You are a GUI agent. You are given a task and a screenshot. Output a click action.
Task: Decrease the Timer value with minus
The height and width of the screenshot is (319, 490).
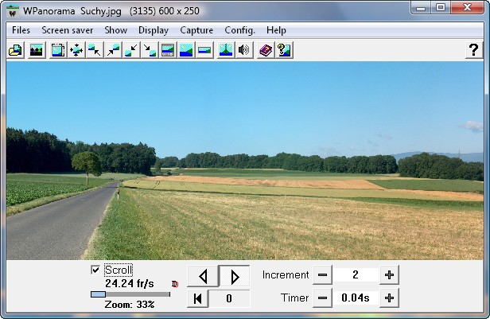322,298
